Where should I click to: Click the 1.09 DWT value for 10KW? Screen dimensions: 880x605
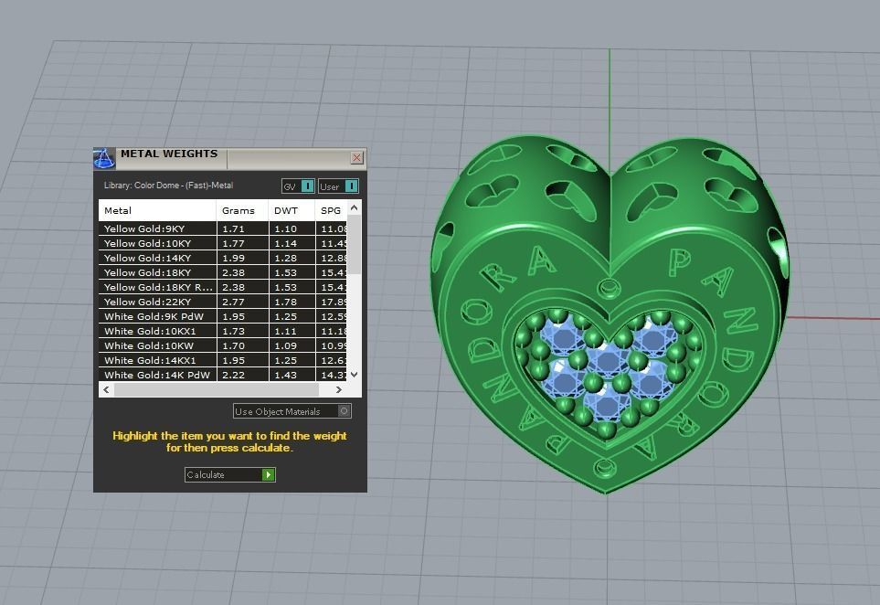[x=285, y=345]
